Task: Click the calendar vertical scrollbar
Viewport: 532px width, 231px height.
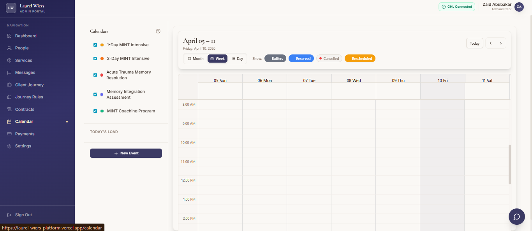Action: click(x=509, y=164)
